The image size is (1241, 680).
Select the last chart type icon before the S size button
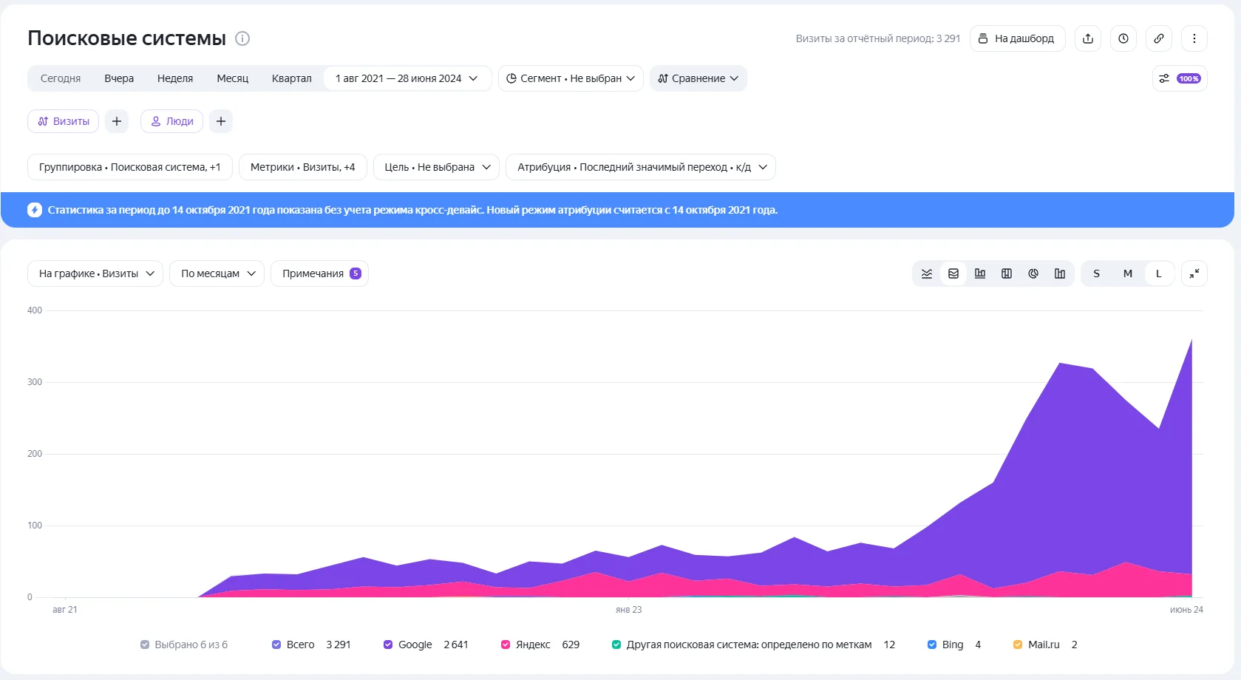[1060, 273]
